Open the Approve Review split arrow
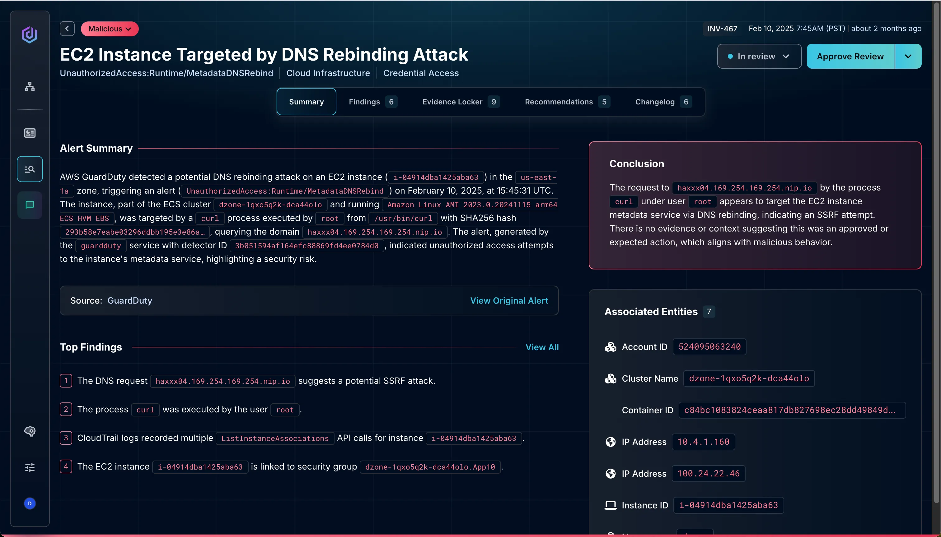 pyautogui.click(x=908, y=57)
